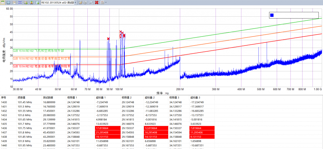
Task: Select table row number 1437
Action: pyautogui.click(x=4, y=133)
